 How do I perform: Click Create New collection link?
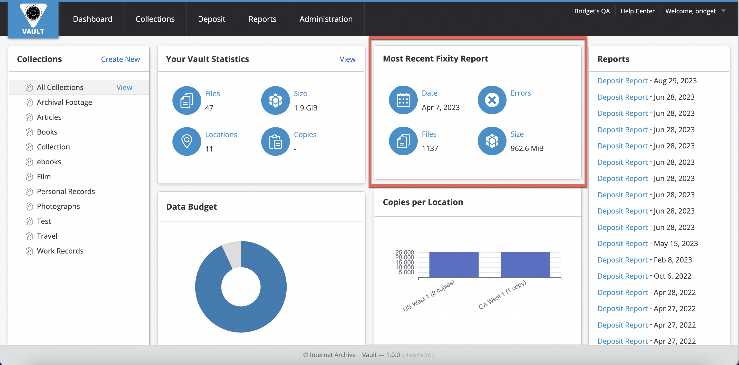point(120,59)
